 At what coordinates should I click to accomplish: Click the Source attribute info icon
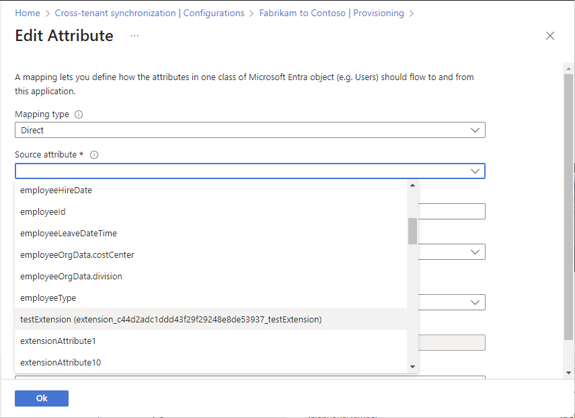[x=94, y=155]
